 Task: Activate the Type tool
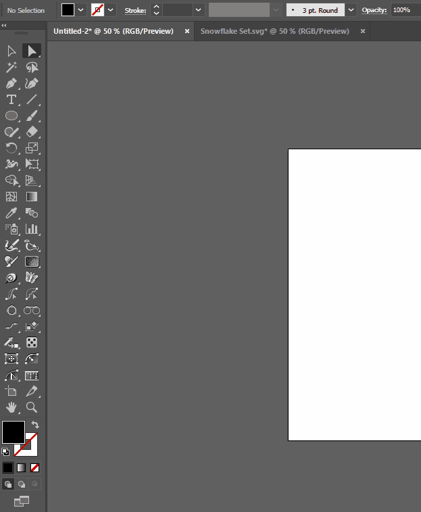tap(11, 100)
